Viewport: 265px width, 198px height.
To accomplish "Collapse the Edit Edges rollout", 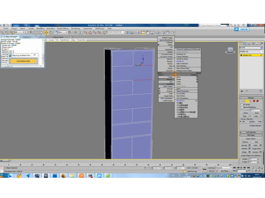I will point(251,135).
